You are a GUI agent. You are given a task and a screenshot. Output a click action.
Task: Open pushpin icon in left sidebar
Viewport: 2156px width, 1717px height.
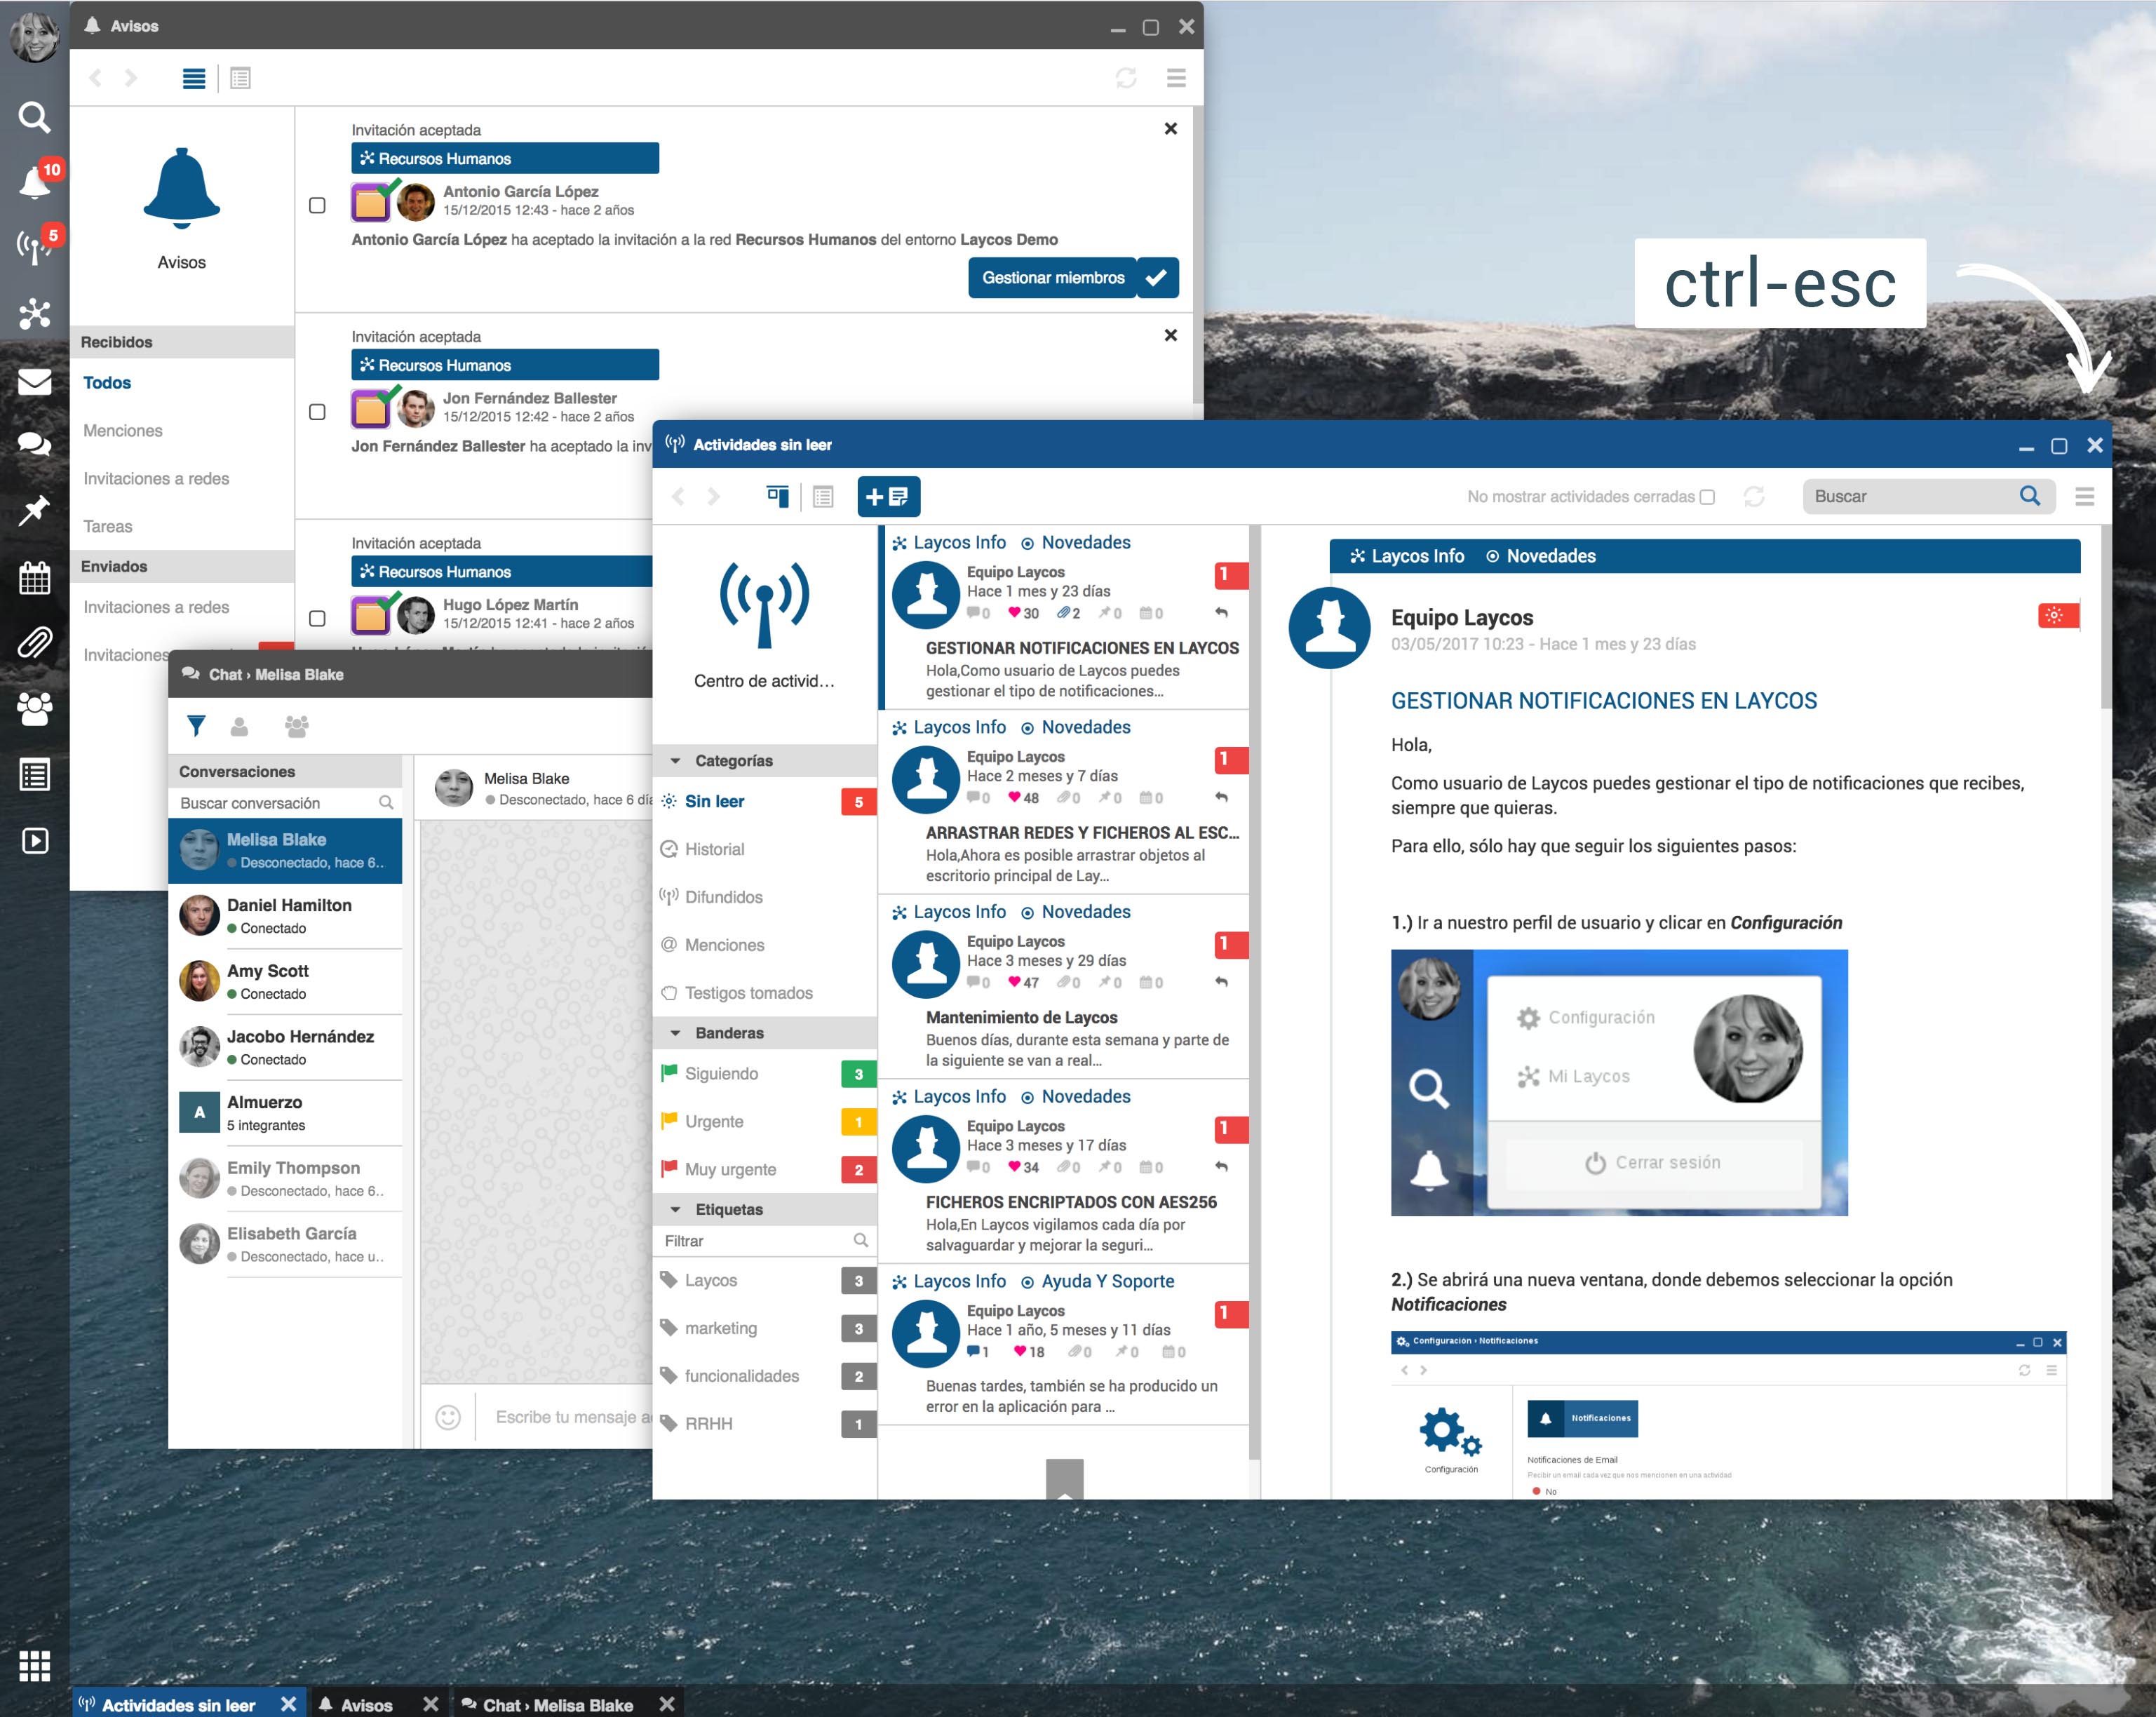pos(34,510)
